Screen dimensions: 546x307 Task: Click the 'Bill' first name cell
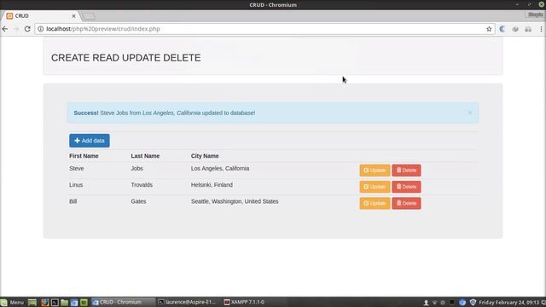click(73, 201)
